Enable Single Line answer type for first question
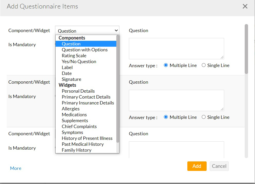 (x=204, y=65)
